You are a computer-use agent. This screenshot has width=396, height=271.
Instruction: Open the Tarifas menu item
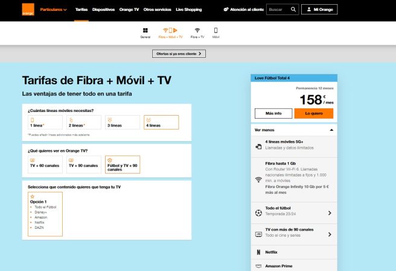[81, 10]
